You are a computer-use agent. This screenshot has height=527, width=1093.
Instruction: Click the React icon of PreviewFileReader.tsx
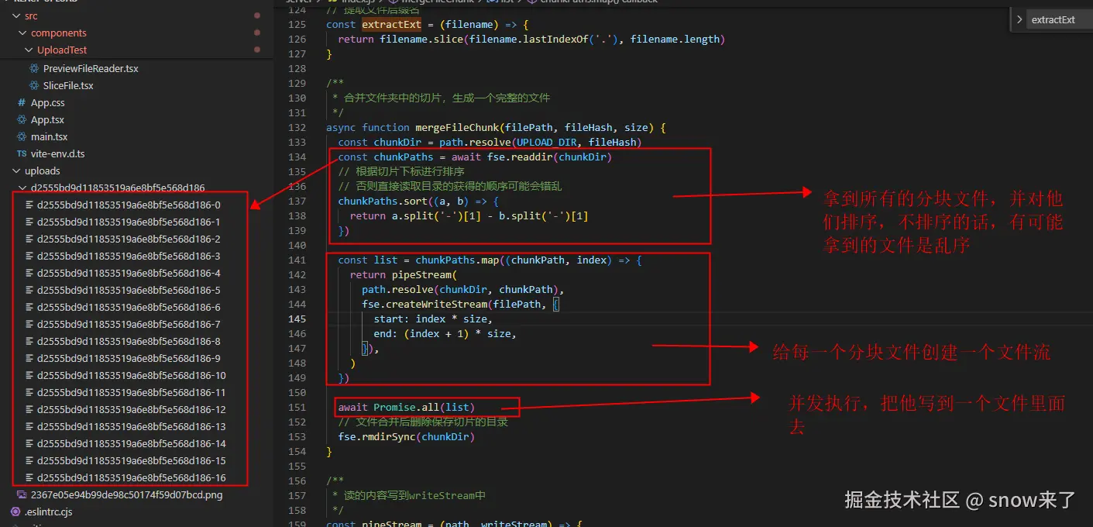pos(34,68)
